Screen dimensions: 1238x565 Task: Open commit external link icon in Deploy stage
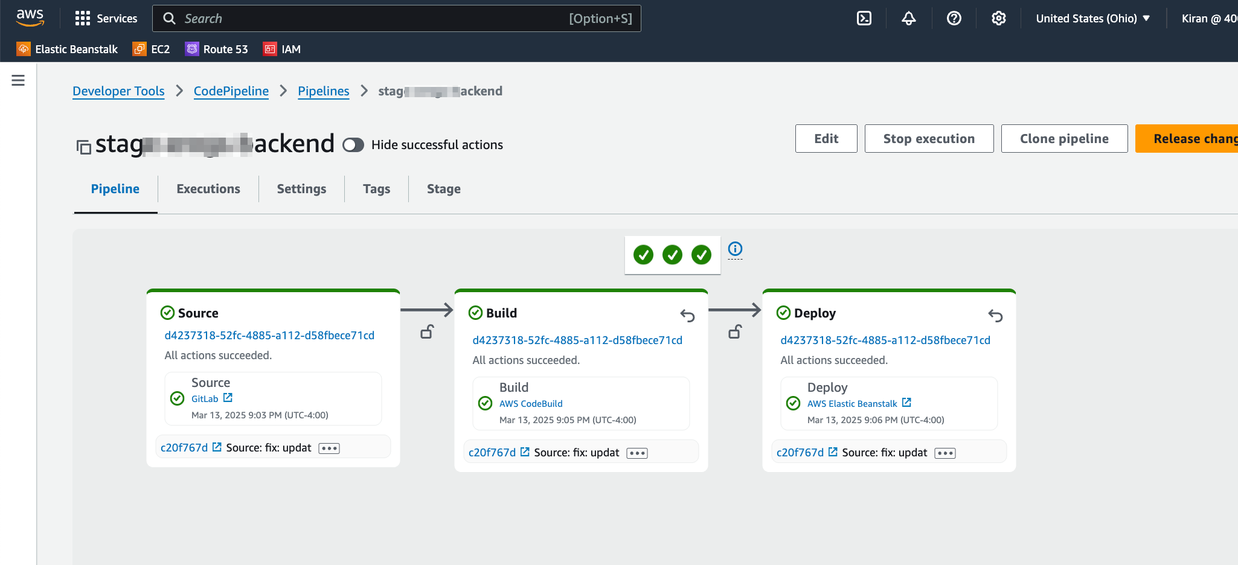click(x=833, y=452)
